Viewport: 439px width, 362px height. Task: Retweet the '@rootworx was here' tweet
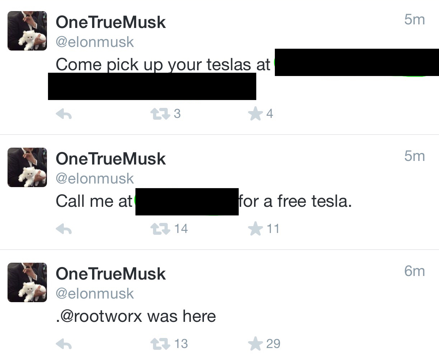(x=160, y=344)
